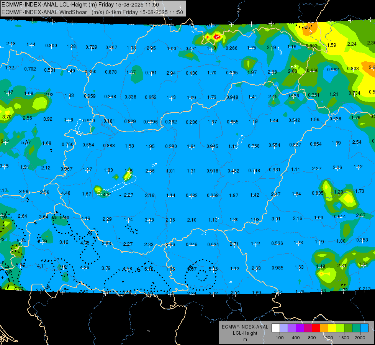Click the wind shear value 0.807

(111, 48)
